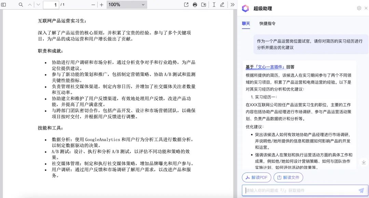Select the 聊天 tab
The height and width of the screenshot is (198, 369).
tap(246, 24)
